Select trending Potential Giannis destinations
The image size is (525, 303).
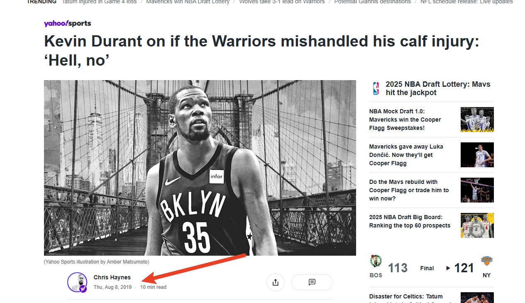pos(372,2)
